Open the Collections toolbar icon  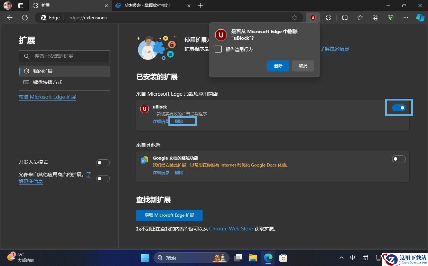[x=375, y=18]
